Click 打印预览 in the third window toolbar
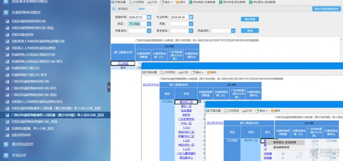This screenshot has height=161, width=343. (232, 111)
